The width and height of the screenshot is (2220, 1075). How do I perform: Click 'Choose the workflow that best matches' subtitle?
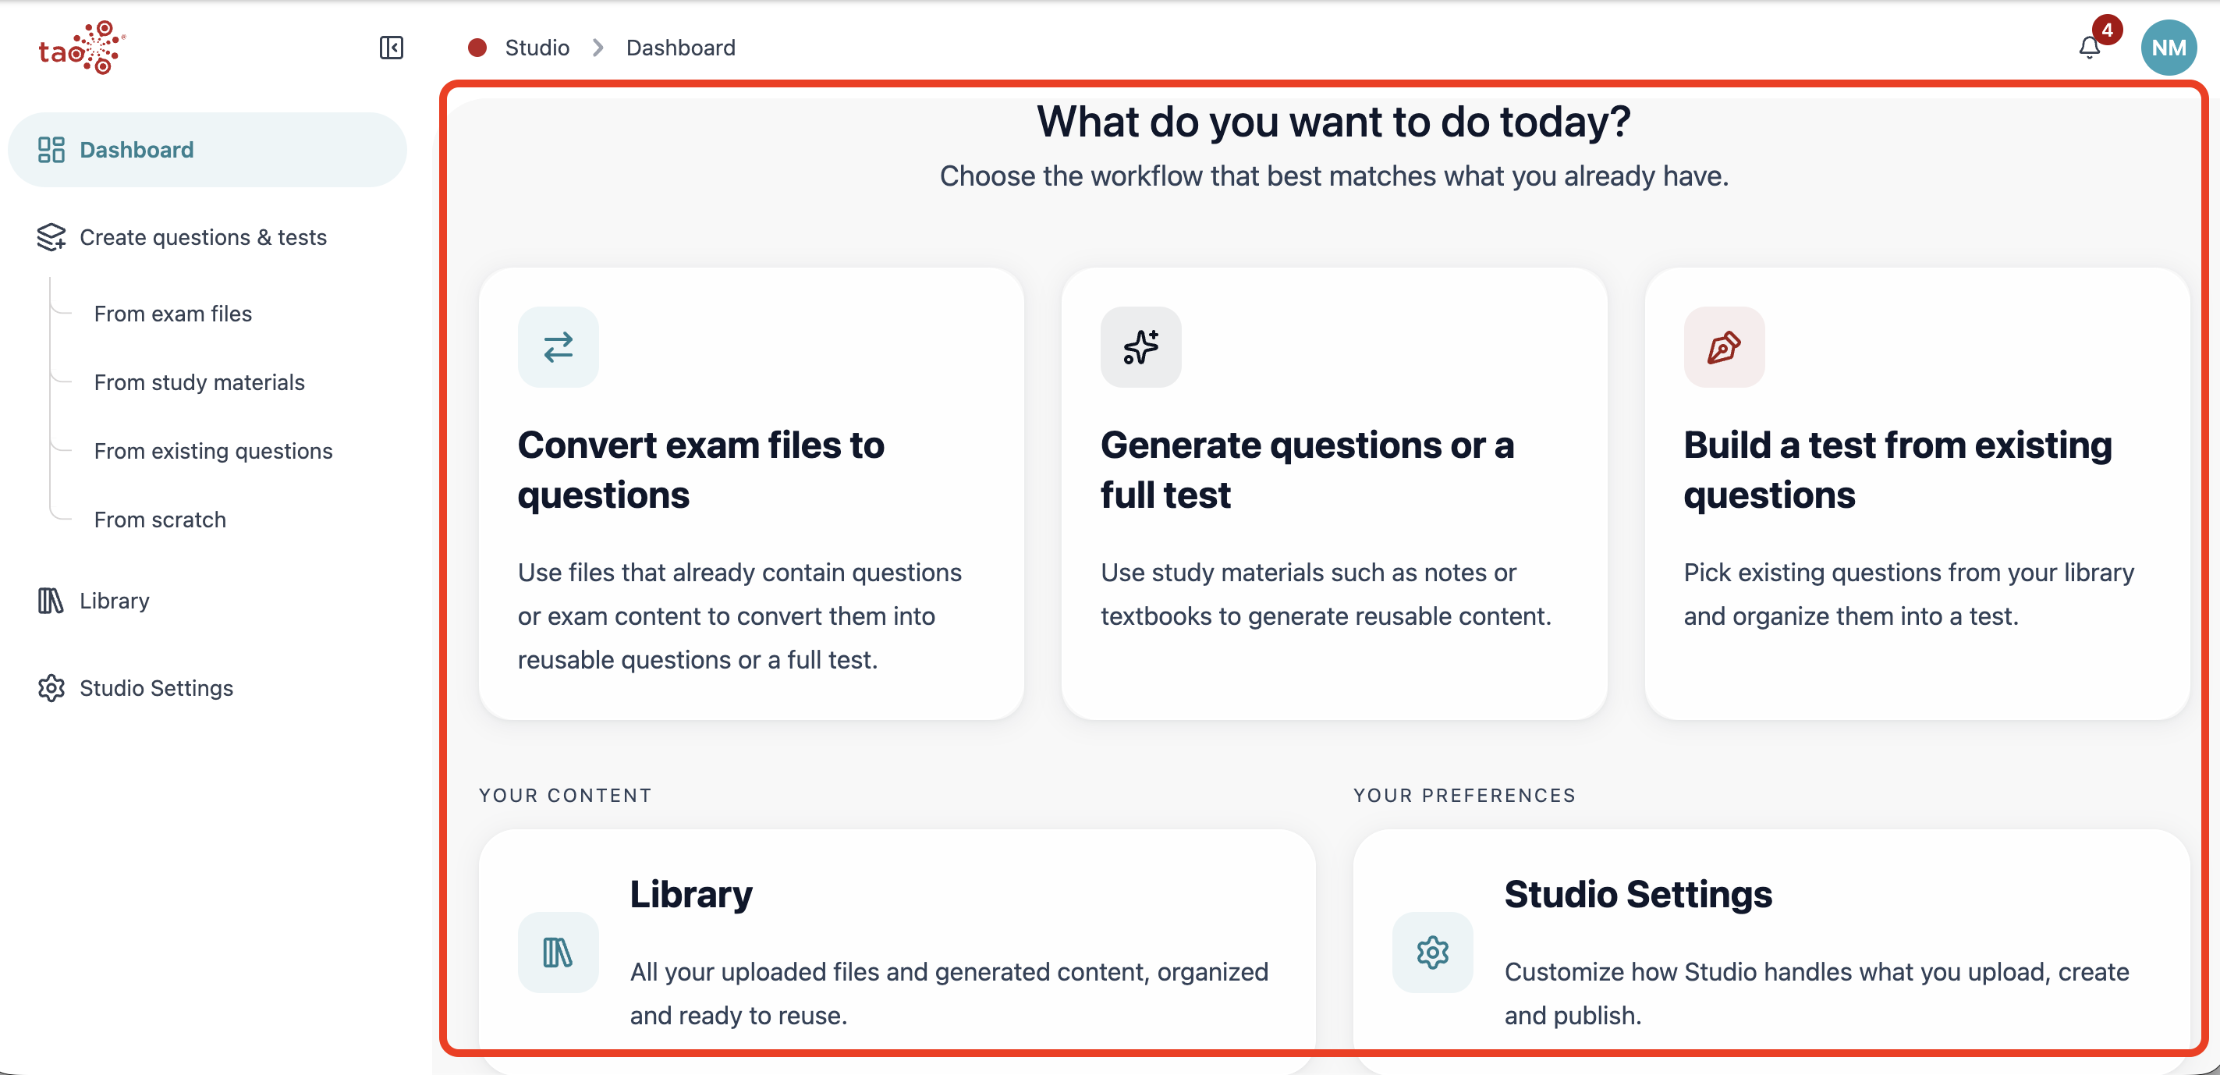point(1333,176)
